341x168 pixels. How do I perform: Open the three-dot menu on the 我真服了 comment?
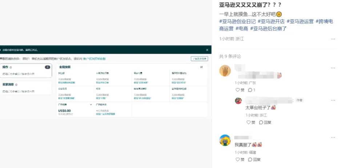pos(333,138)
